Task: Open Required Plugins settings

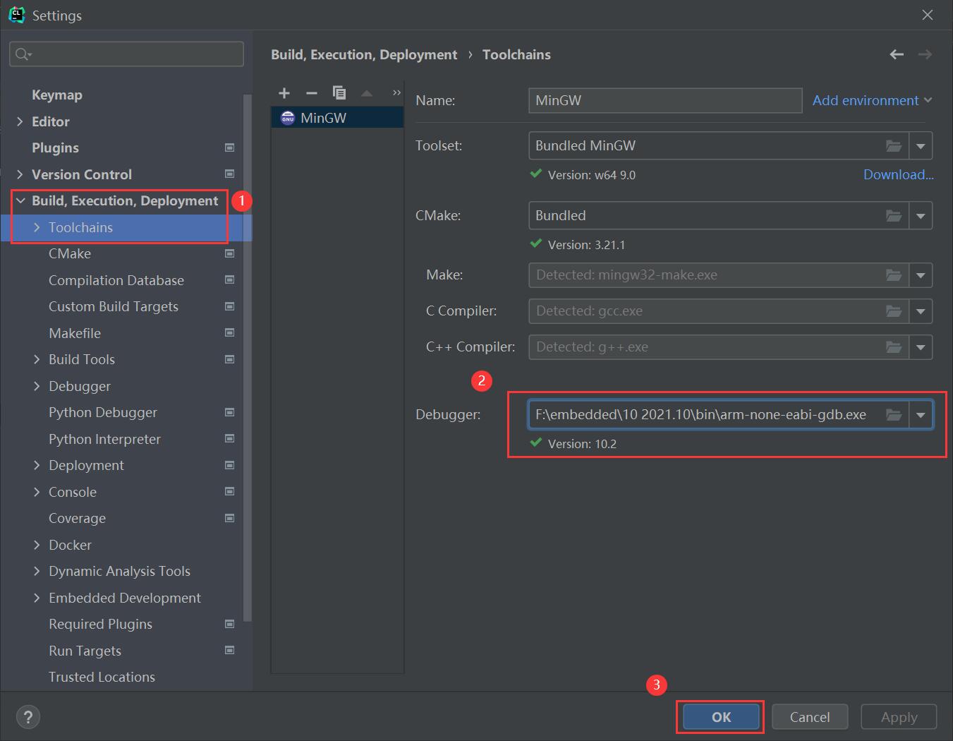Action: tap(100, 624)
